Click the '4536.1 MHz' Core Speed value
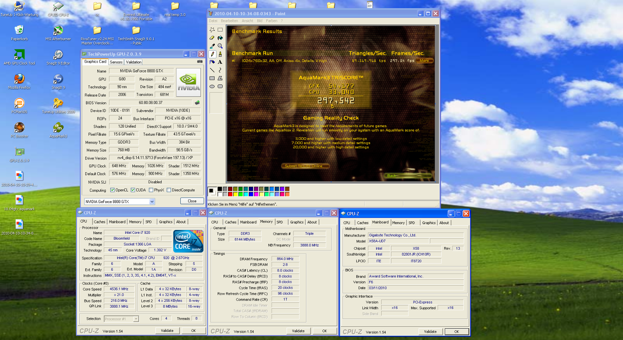Image resolution: width=623 pixels, height=340 pixels. (x=119, y=289)
